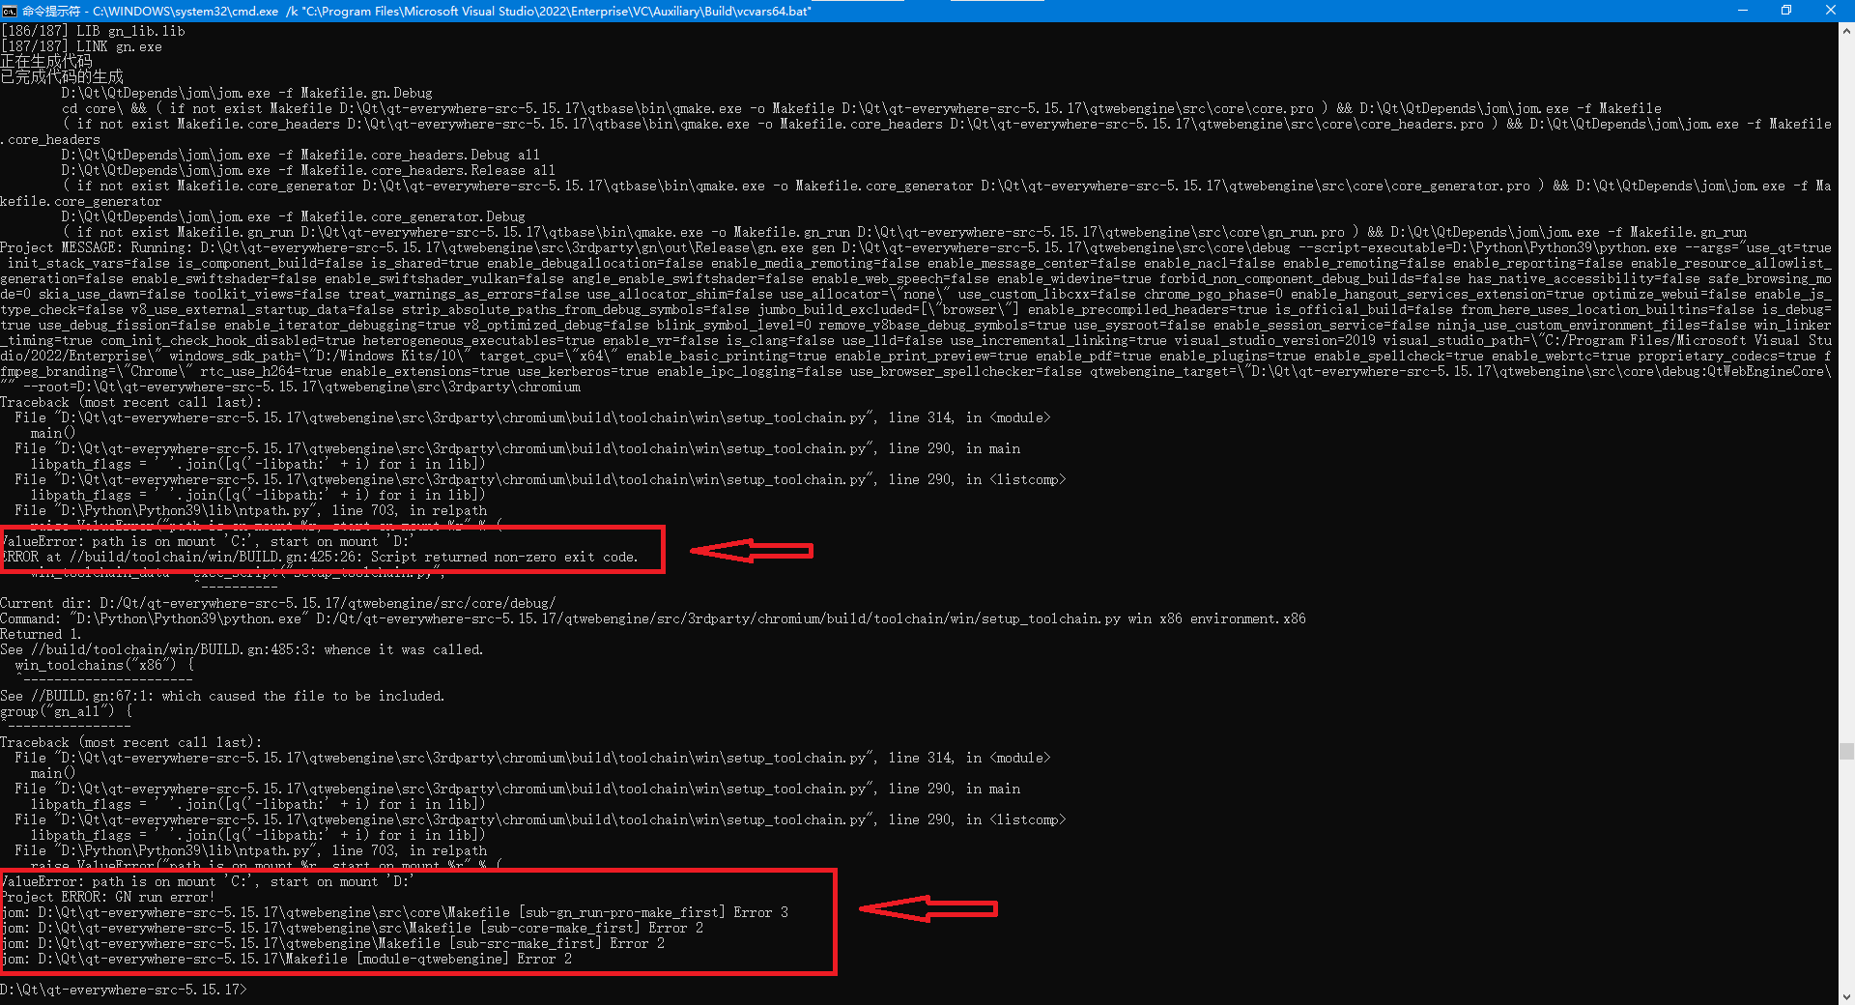Click the scroll up arrow

[x=1846, y=31]
